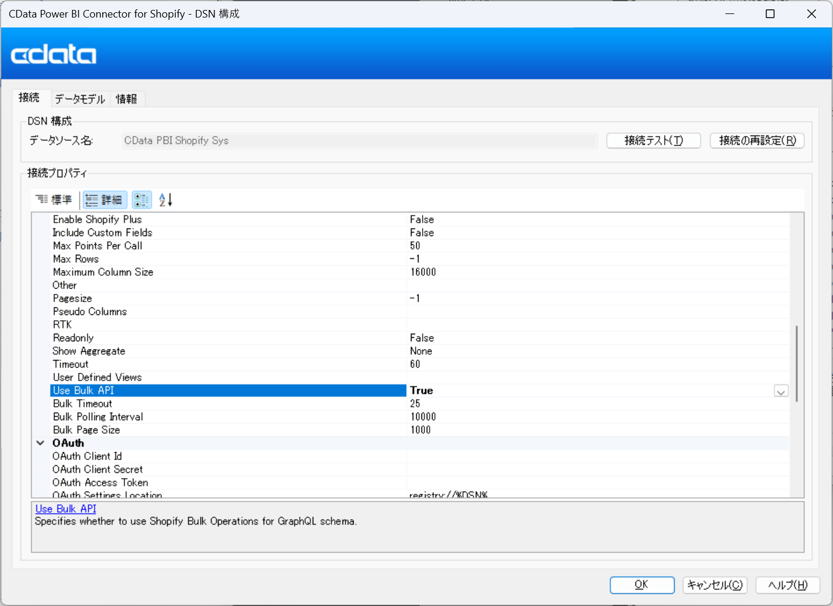This screenshot has width=833, height=606.
Task: Click the 25 Bulk Timeout value
Action: pyautogui.click(x=415, y=404)
